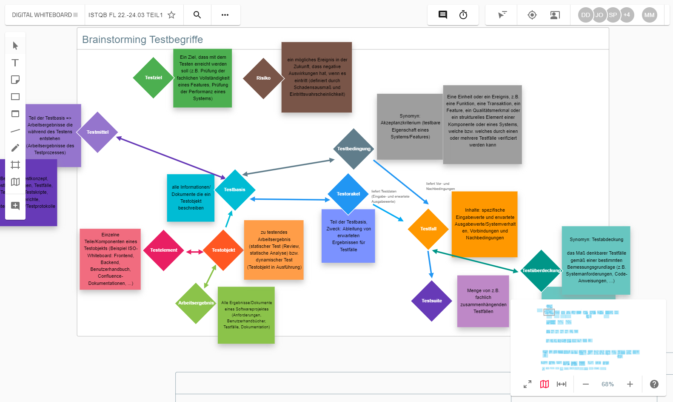Screen dimensions: 673x402
Task: Open the chat messages panel
Action: click(443, 15)
